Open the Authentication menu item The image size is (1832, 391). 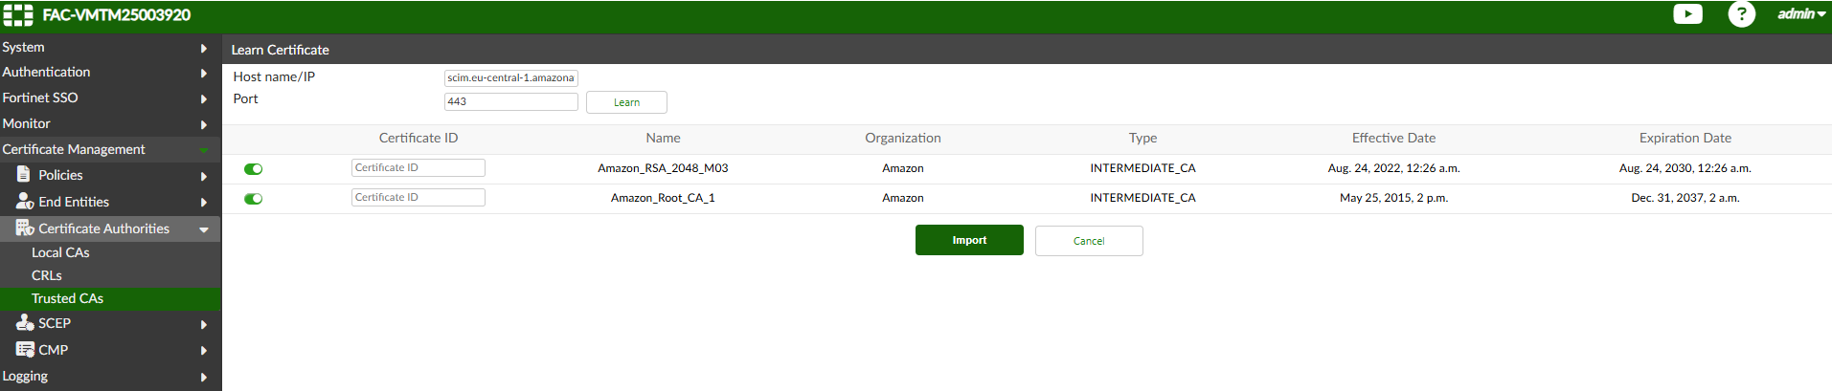tap(46, 72)
